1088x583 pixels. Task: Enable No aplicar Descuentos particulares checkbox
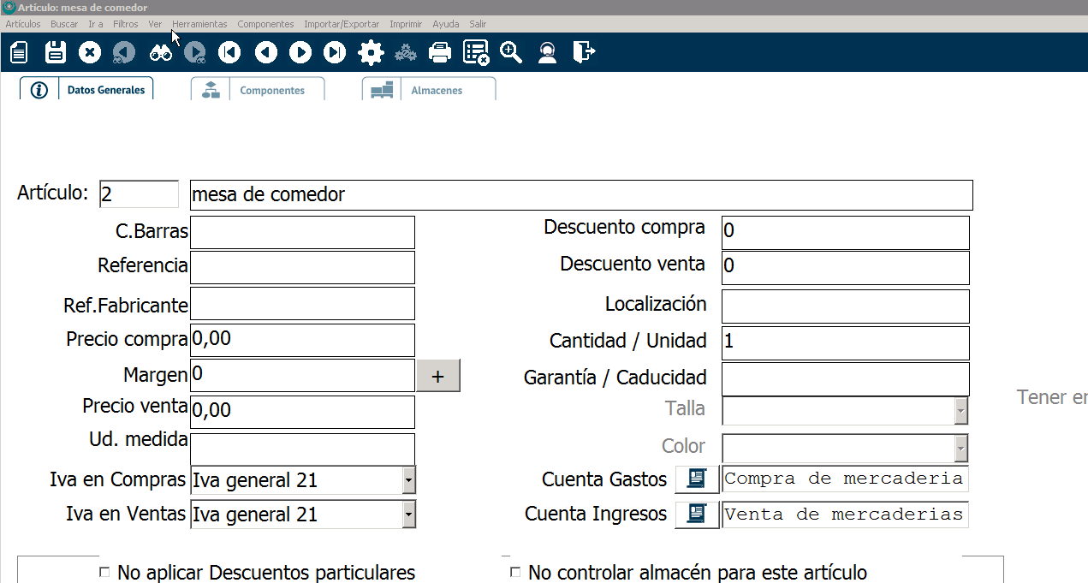105,573
